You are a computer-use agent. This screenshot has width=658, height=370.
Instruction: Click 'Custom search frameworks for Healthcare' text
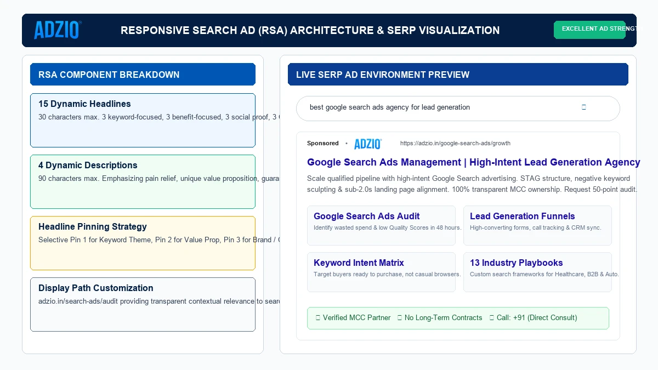(544, 275)
